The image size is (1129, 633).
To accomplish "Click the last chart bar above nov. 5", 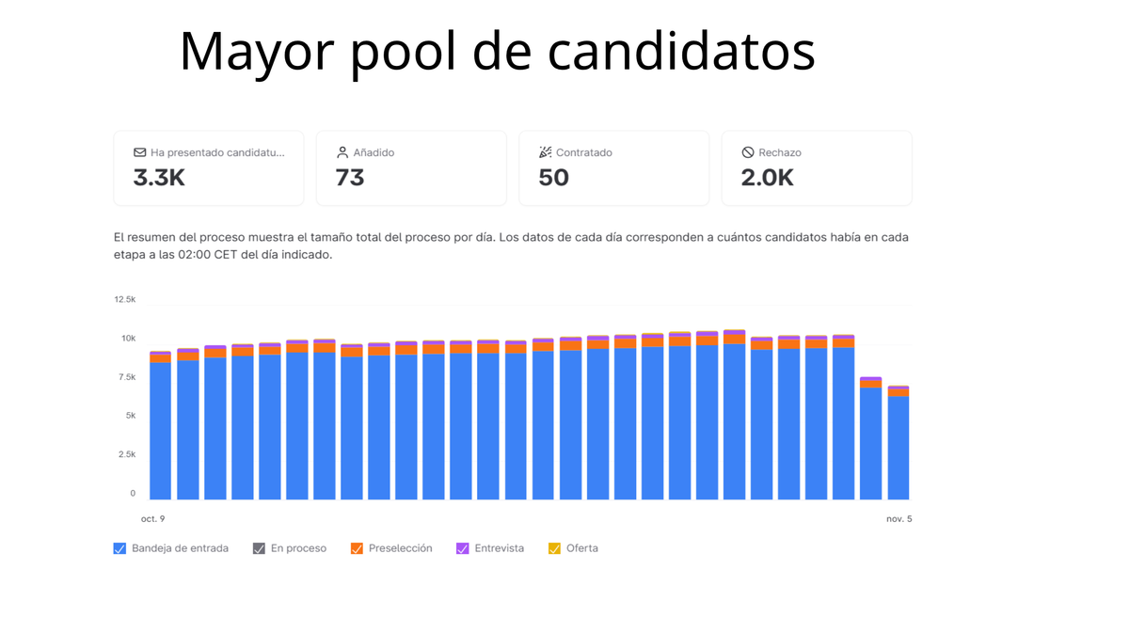I will pos(898,447).
